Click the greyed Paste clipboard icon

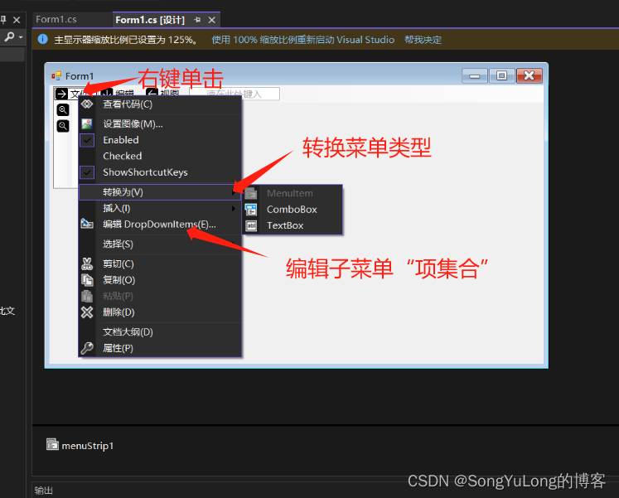87,296
